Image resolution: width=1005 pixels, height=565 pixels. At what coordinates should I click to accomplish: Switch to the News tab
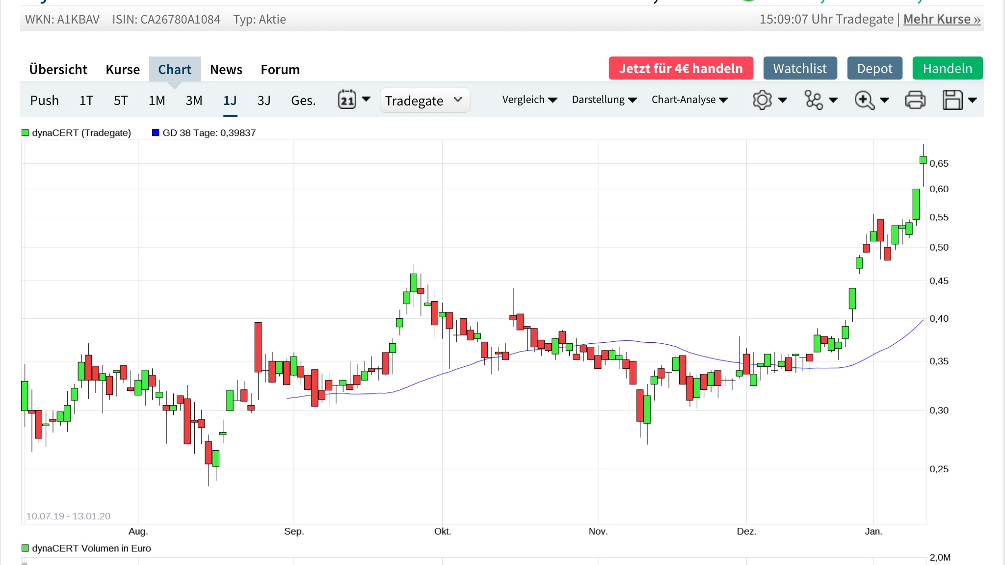tap(226, 70)
